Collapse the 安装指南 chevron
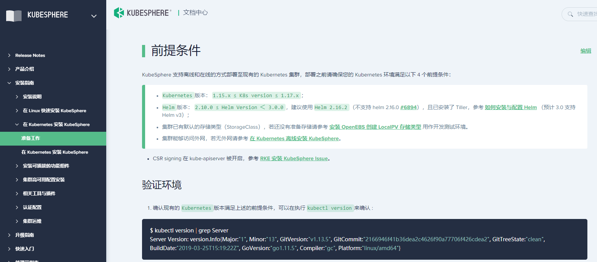 [9, 83]
